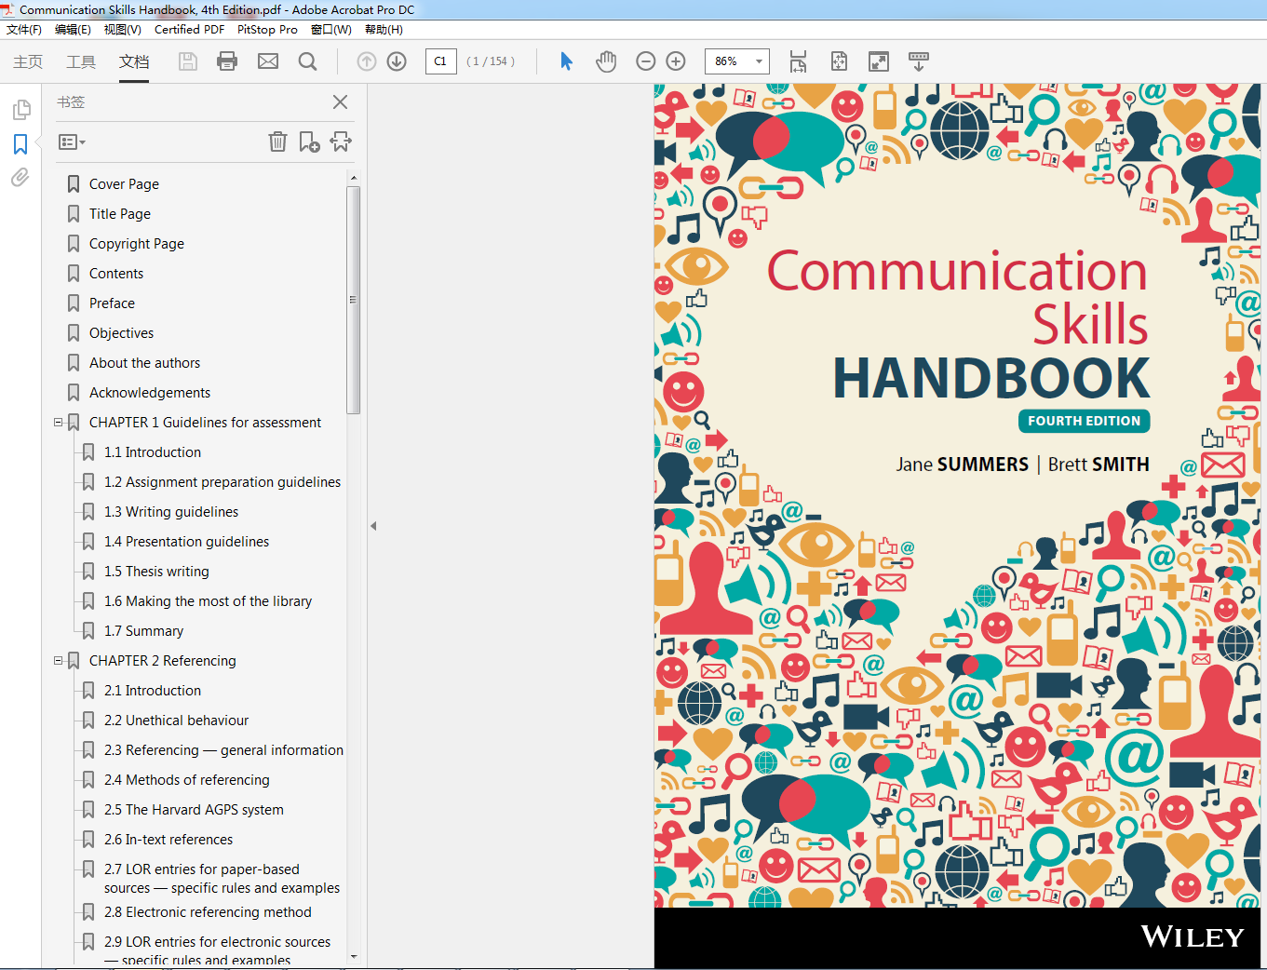This screenshot has height=970, width=1267.
Task: Open the 视图(V) menu
Action: pyautogui.click(x=122, y=30)
